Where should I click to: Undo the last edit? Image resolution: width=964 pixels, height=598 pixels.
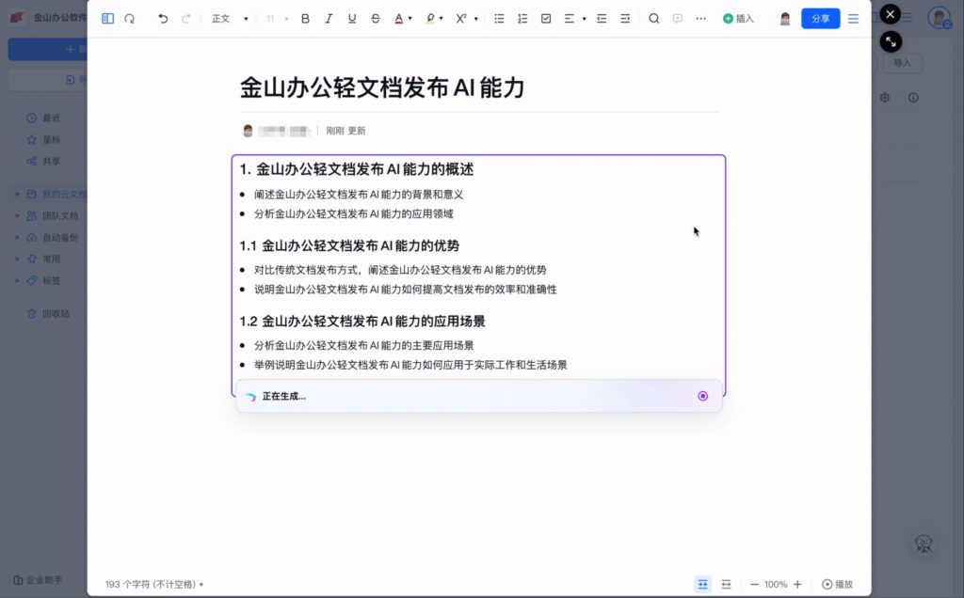163,19
